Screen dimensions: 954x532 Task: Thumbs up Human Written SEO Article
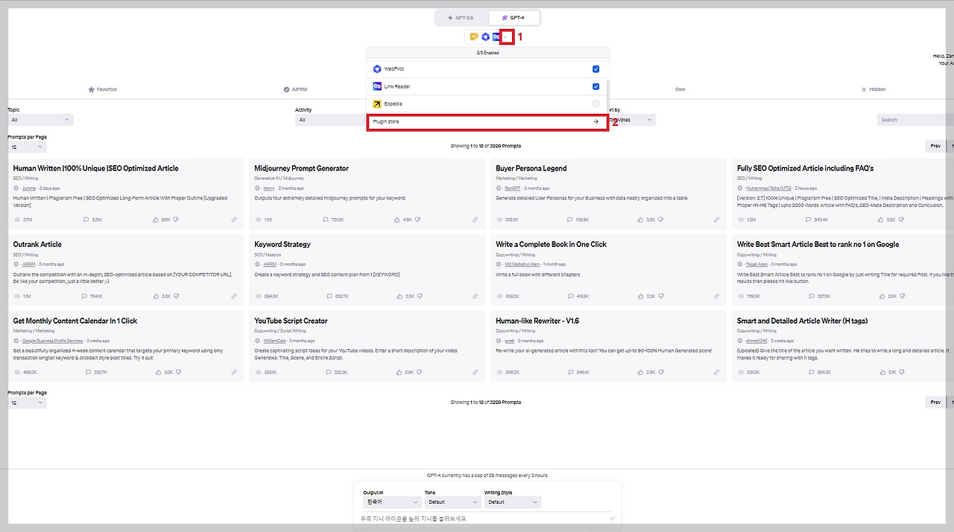click(156, 219)
